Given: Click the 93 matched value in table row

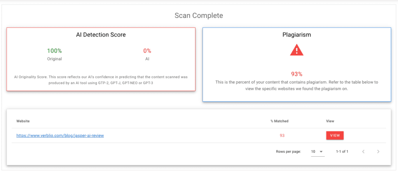Looking at the screenshot, I should click(282, 136).
